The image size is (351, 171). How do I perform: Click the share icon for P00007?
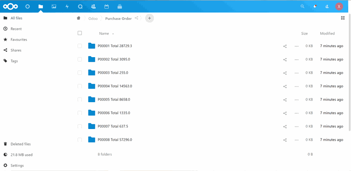(285, 127)
